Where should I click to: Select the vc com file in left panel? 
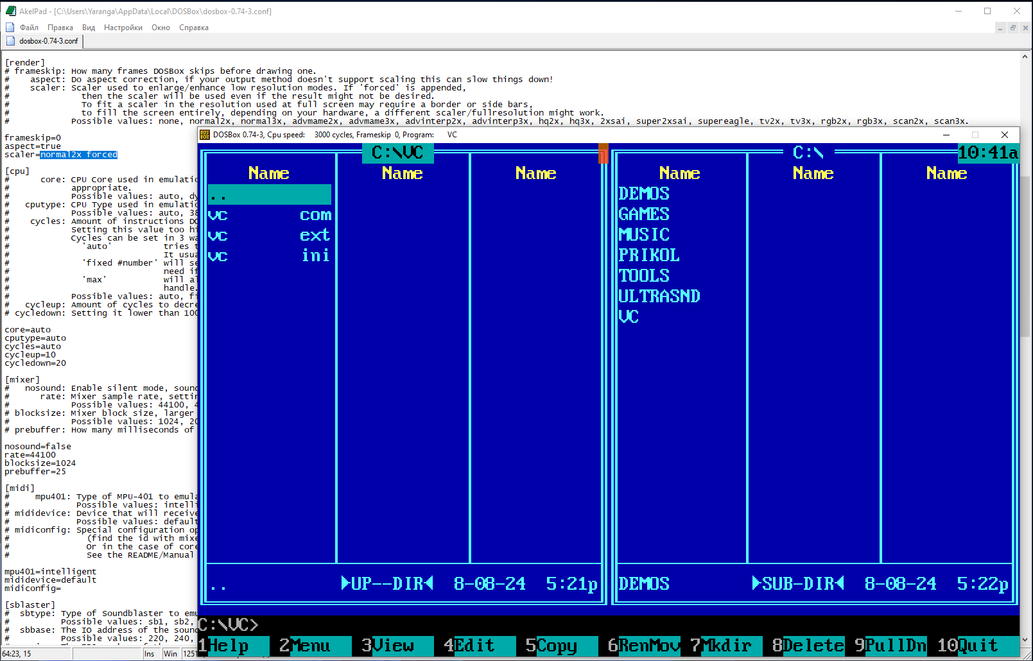(x=270, y=215)
